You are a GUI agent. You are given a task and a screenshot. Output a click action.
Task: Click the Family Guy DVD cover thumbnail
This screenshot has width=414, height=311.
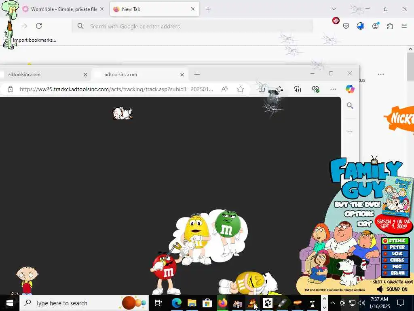coord(398,196)
